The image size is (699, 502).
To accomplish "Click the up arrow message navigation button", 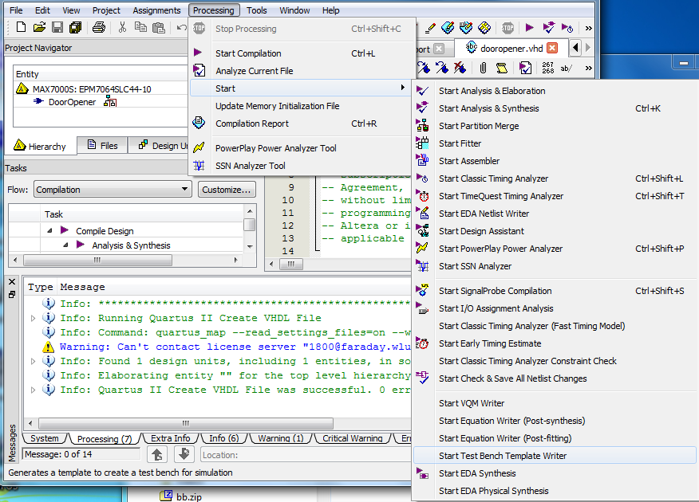I will pyautogui.click(x=157, y=454).
